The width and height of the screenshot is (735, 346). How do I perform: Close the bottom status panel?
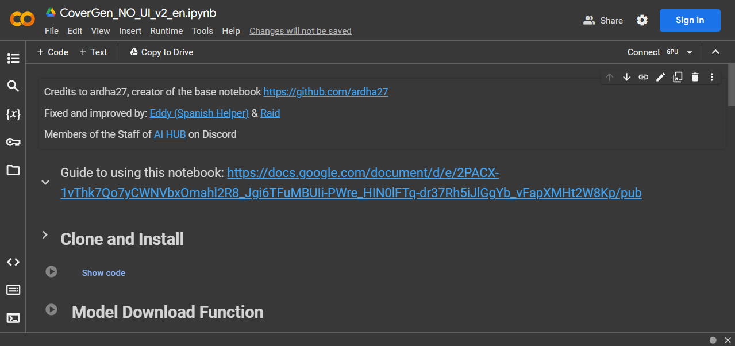pyautogui.click(x=728, y=340)
